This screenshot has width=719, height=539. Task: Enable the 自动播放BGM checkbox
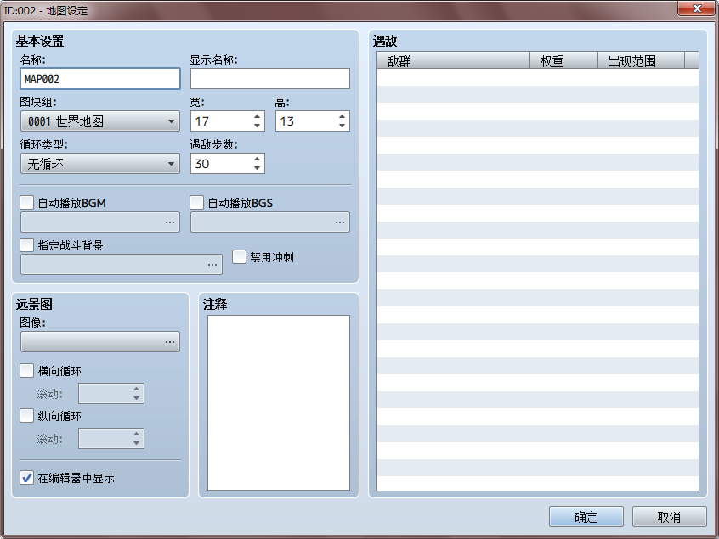tap(27, 202)
